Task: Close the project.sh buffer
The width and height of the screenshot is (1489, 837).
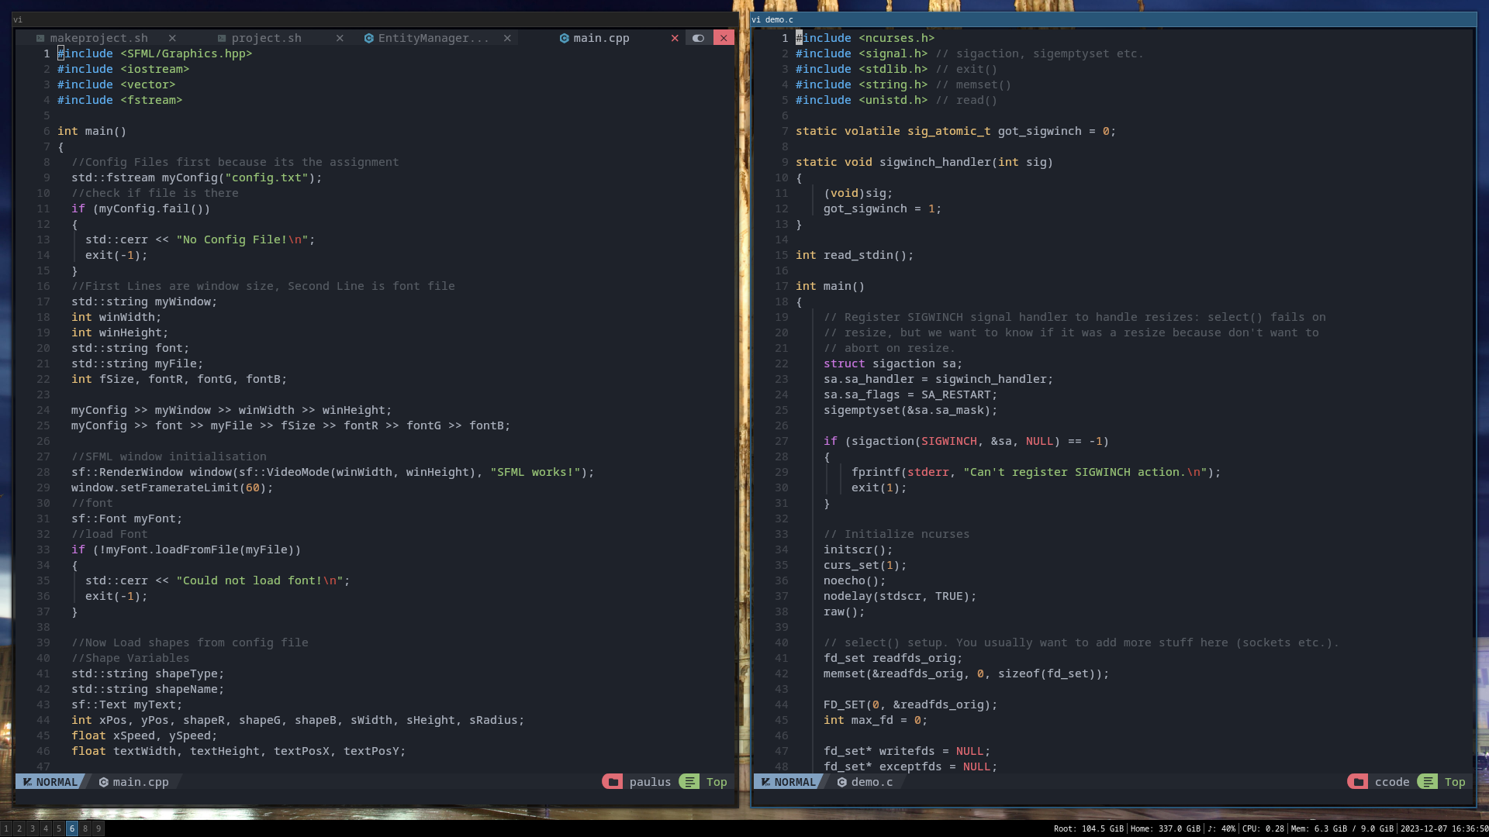Action: (x=340, y=38)
